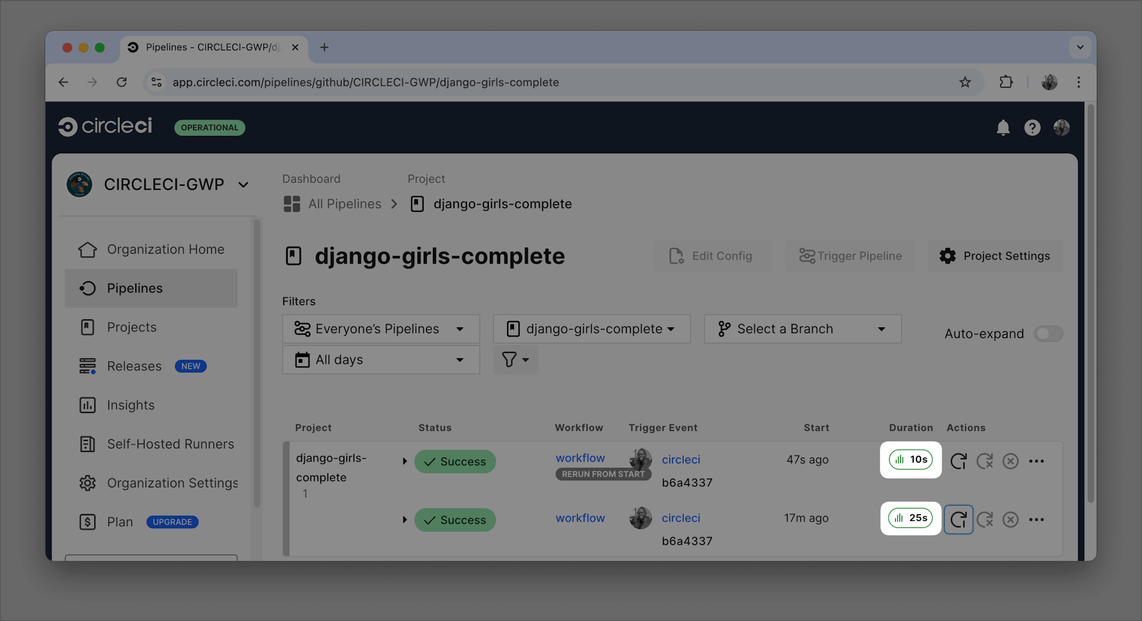The image size is (1142, 621).
Task: Open Self-Hosted Runners in the sidebar
Action: pos(170,444)
